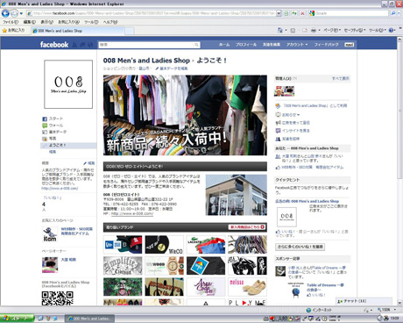
Task: Click the red new arrivals button
Action: coord(247,227)
